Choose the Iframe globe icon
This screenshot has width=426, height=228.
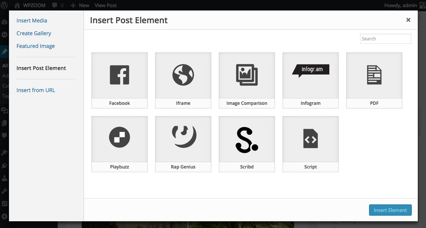183,75
